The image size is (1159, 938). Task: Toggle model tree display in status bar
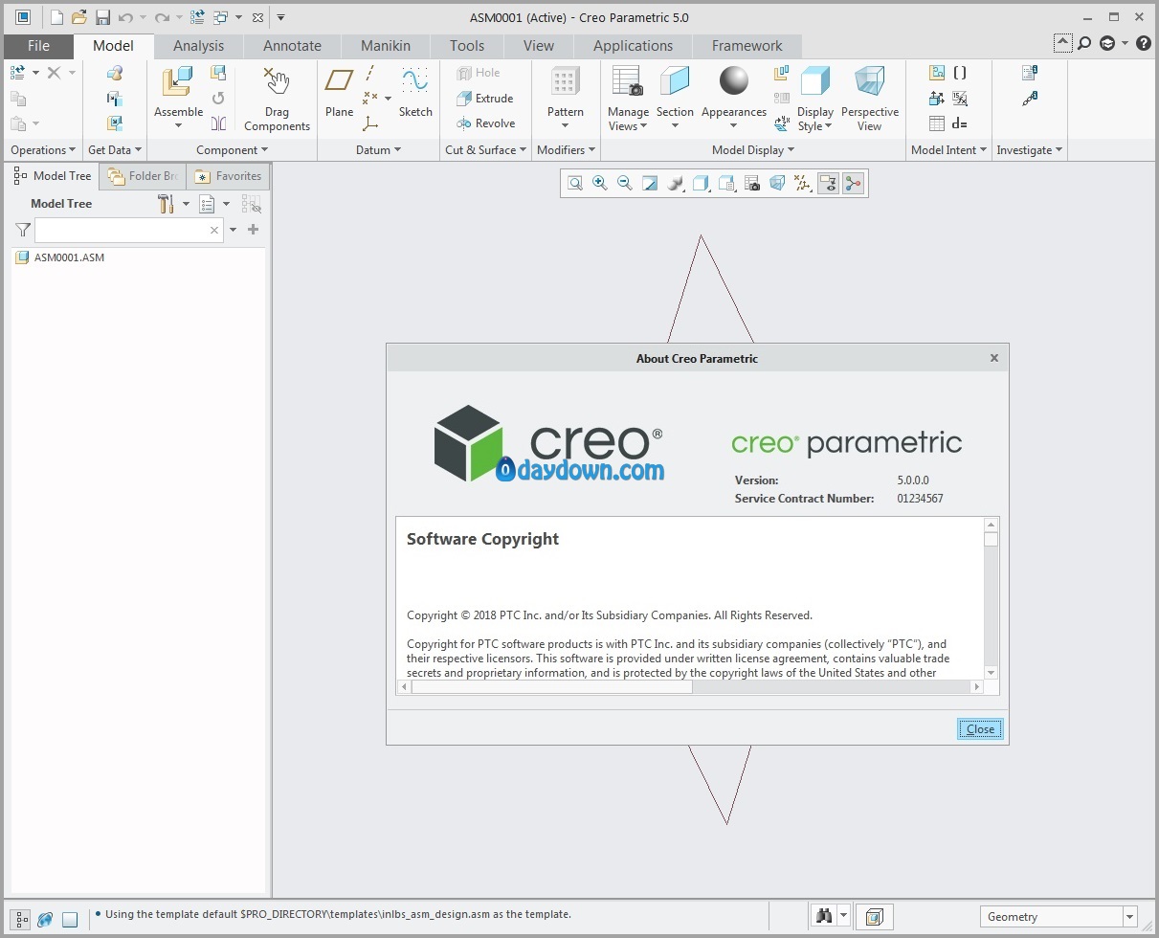[21, 919]
